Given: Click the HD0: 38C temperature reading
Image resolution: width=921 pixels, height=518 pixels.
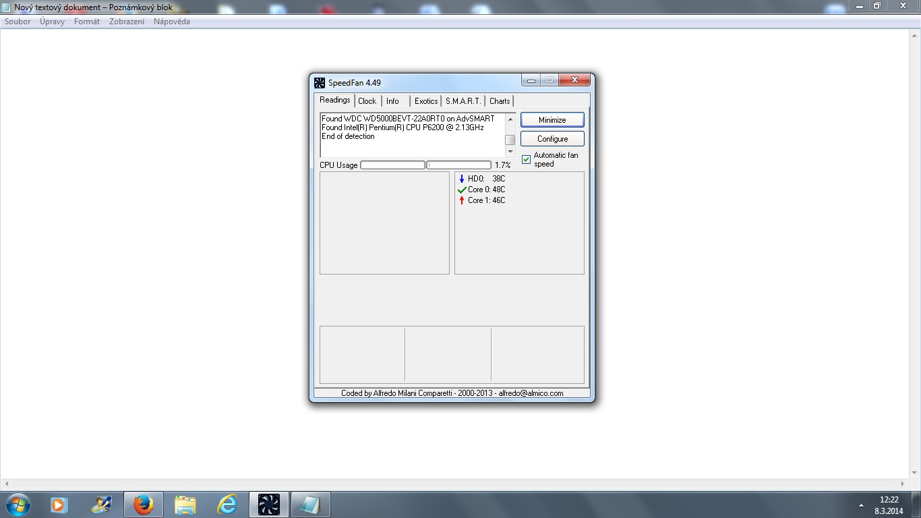Looking at the screenshot, I should point(486,179).
